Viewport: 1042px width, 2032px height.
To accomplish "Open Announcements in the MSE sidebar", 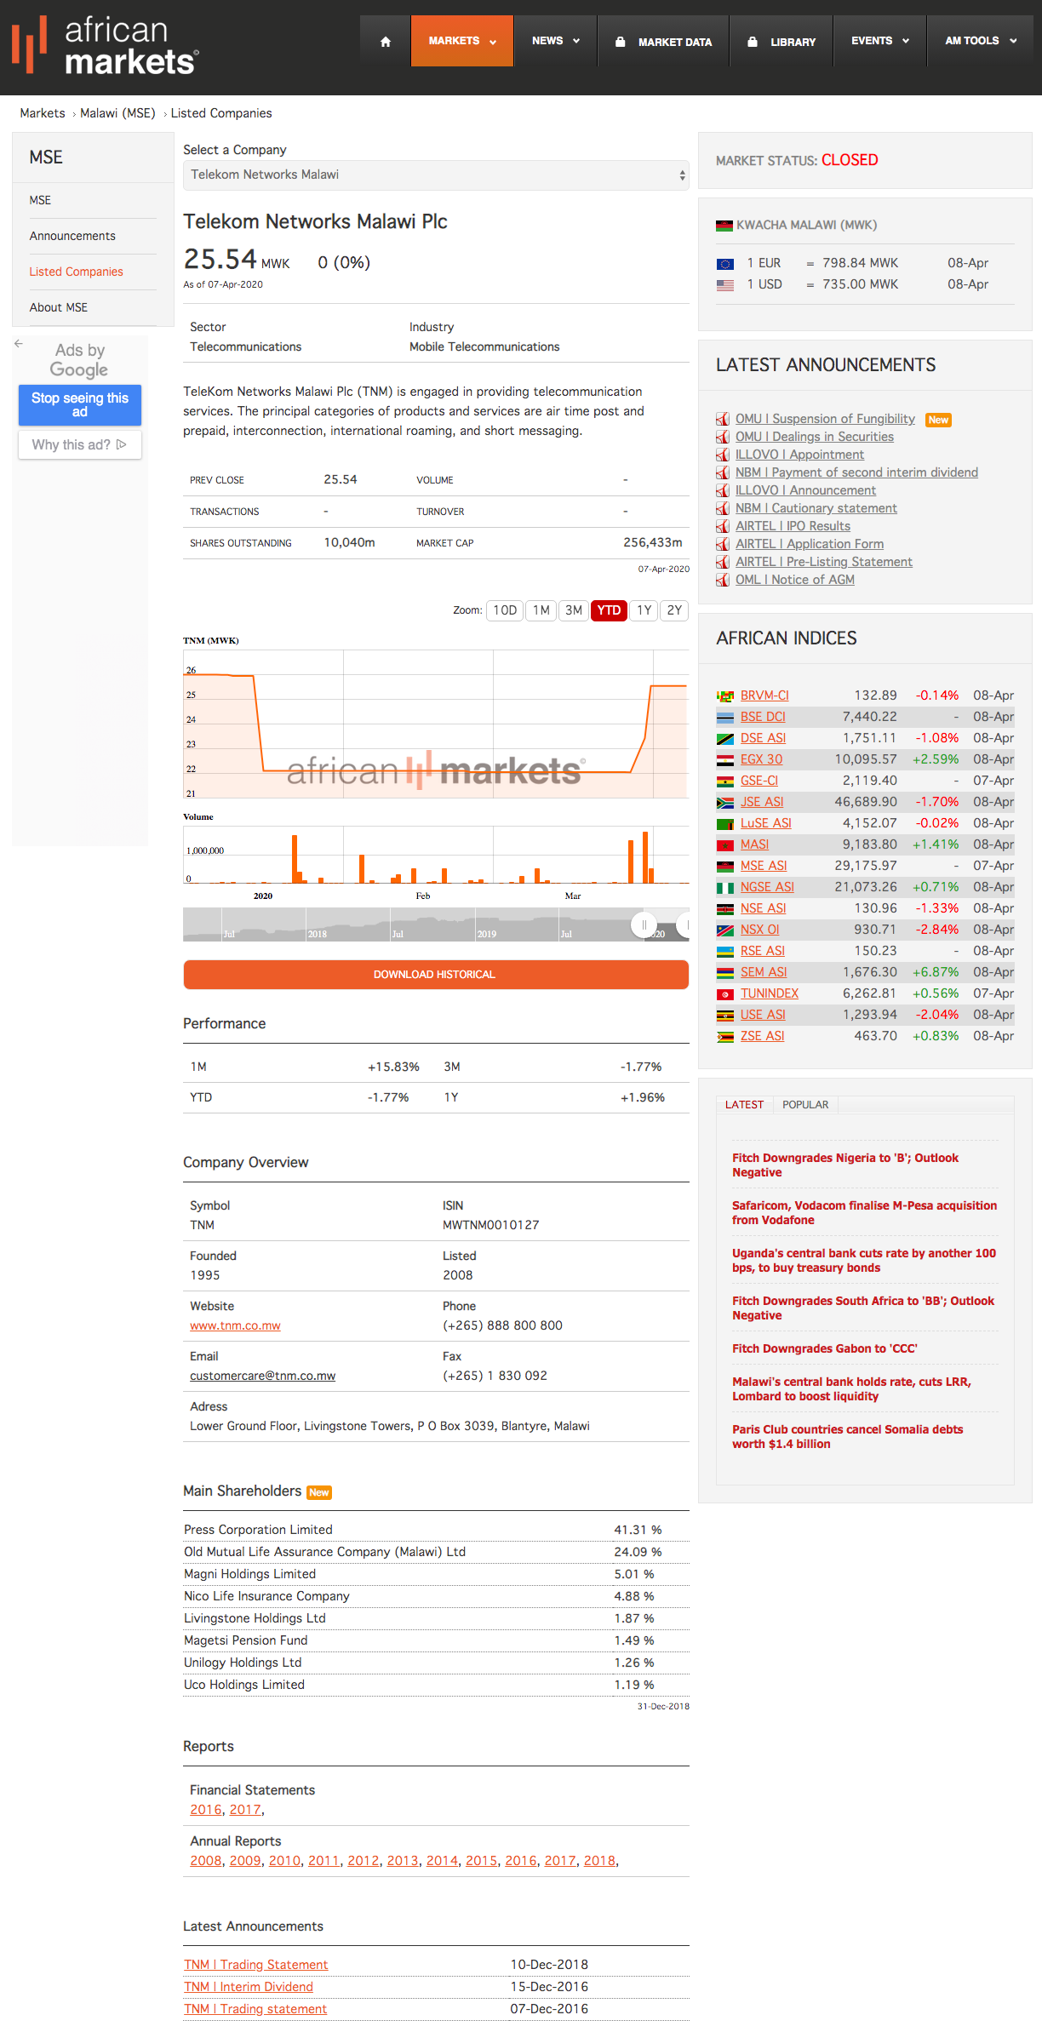I will pyautogui.click(x=72, y=236).
